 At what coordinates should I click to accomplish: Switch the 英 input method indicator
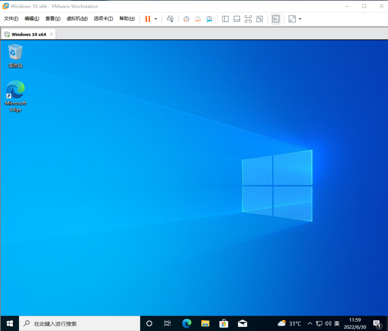(x=337, y=323)
